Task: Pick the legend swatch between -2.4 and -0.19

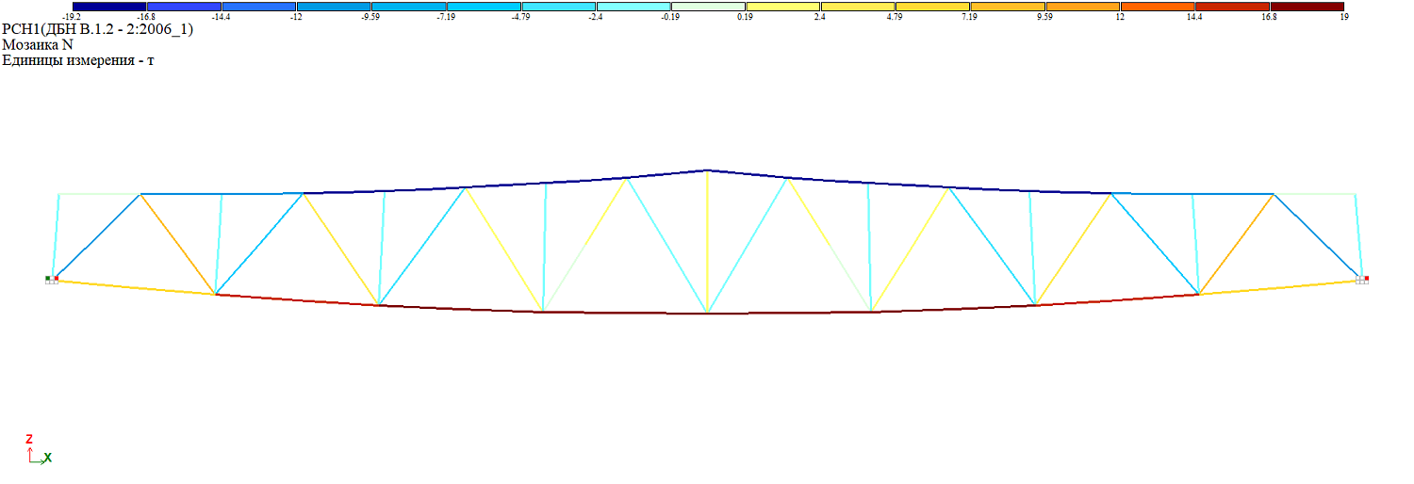Action: point(633,7)
